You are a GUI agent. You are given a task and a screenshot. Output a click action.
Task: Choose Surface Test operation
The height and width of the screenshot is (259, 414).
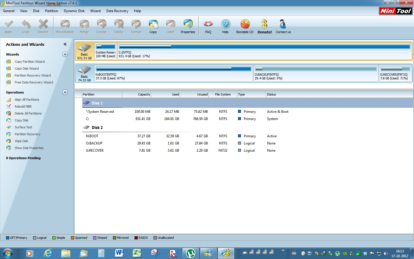pyautogui.click(x=23, y=127)
